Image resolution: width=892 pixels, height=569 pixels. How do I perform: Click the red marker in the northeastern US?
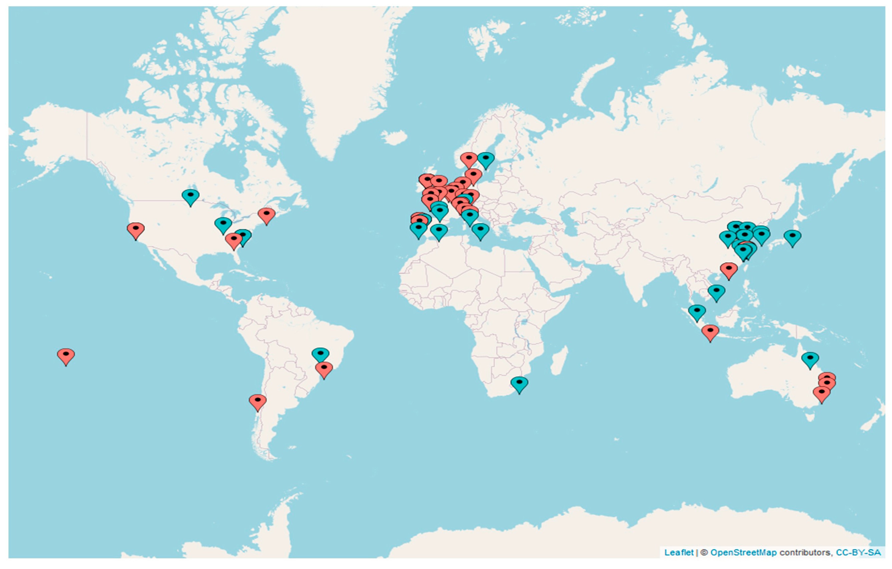coord(266,215)
